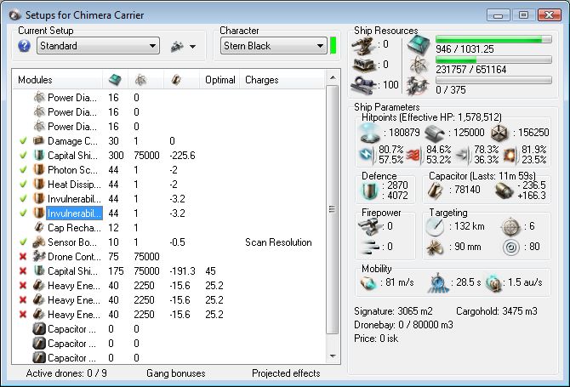The image size is (570, 387).
Task: Click the Heat Dissip... hardener icon
Action: (x=38, y=185)
